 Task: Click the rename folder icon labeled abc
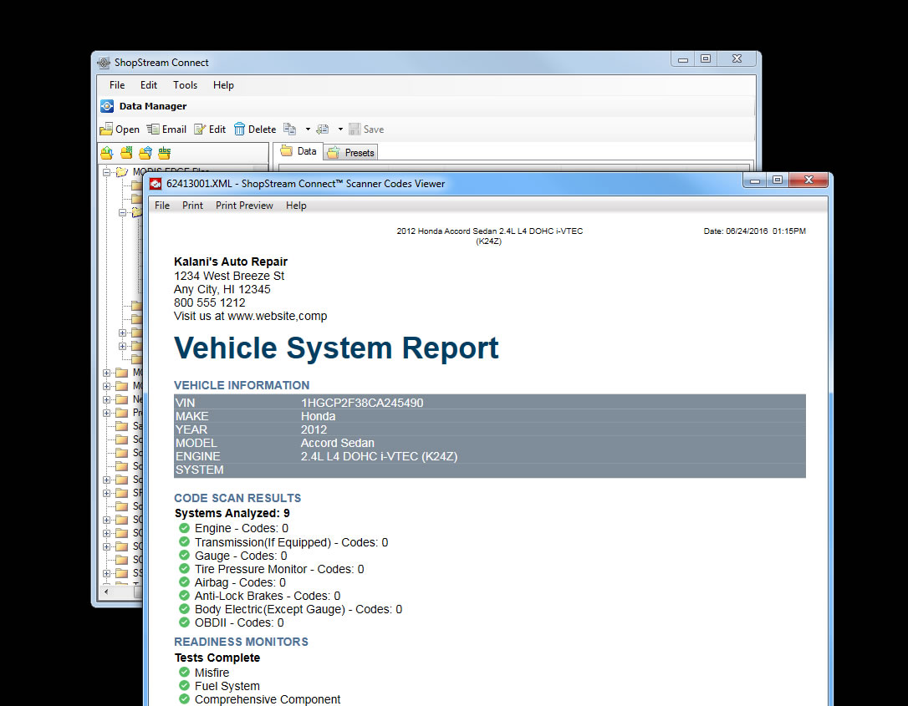coord(165,153)
